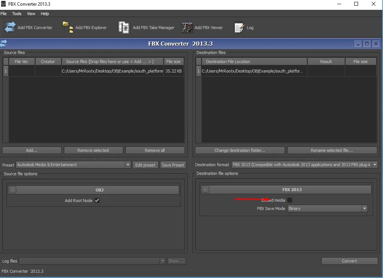Click the Add FBX Converter toolbar label
The image size is (383, 278).
(x=35, y=28)
